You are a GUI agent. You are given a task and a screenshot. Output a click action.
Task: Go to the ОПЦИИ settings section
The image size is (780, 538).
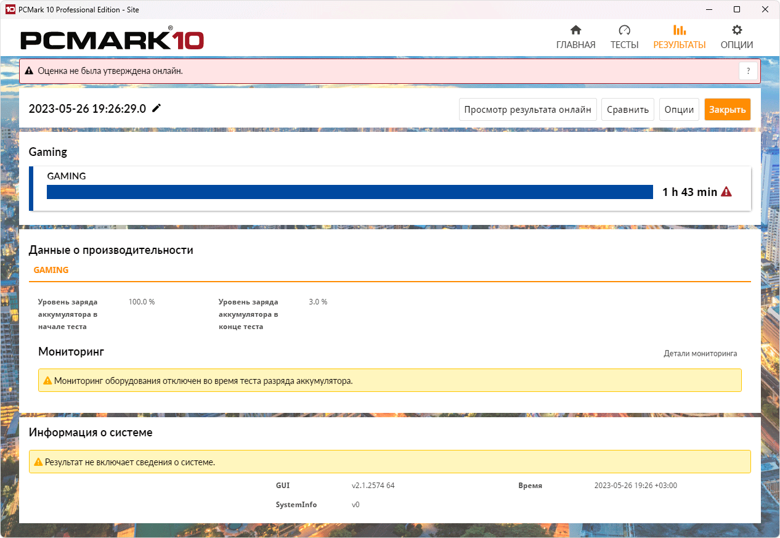(737, 38)
